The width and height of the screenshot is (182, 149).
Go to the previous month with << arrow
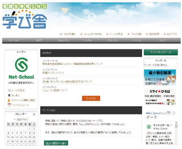tap(15, 119)
